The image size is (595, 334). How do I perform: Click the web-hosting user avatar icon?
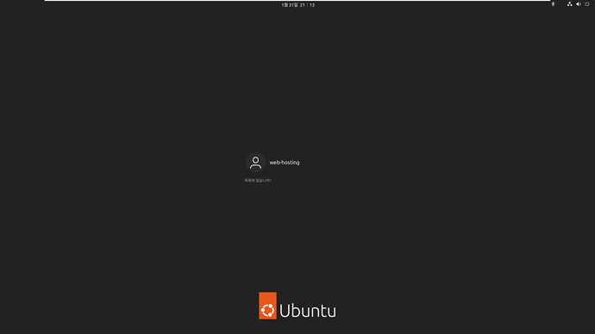coord(255,163)
